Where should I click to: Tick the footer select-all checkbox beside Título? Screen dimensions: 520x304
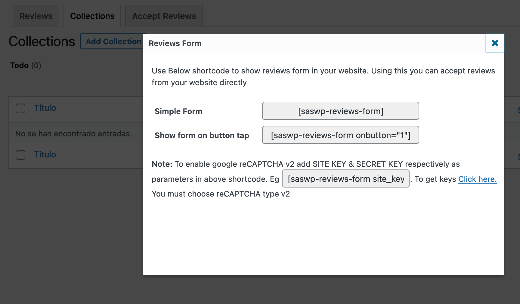point(20,155)
